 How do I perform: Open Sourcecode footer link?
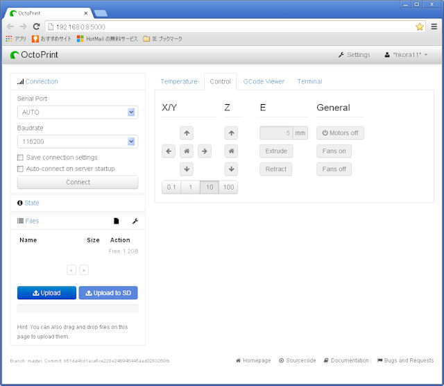click(298, 360)
